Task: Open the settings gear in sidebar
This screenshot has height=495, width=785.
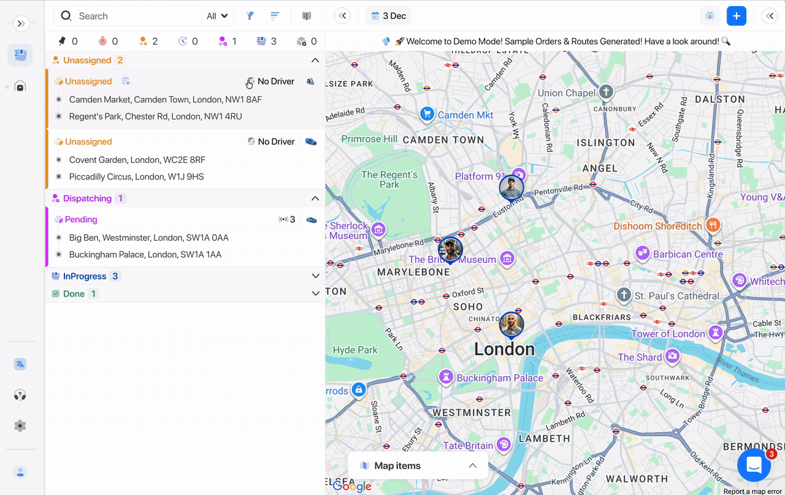Action: (20, 426)
